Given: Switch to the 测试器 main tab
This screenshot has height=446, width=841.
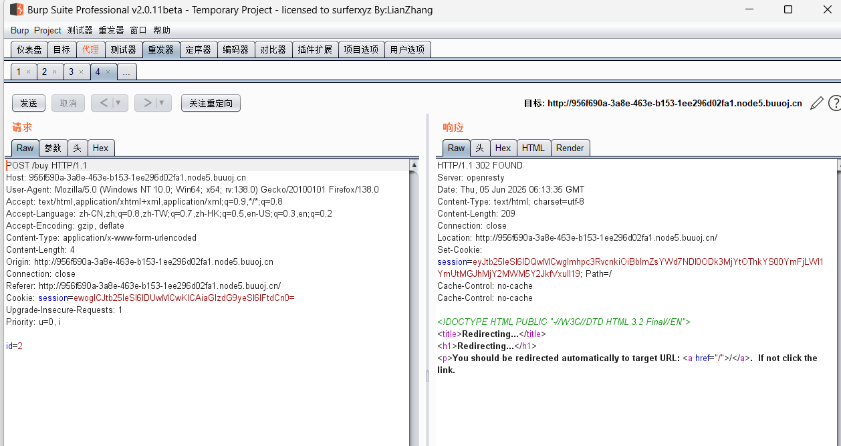Looking at the screenshot, I should (x=123, y=49).
